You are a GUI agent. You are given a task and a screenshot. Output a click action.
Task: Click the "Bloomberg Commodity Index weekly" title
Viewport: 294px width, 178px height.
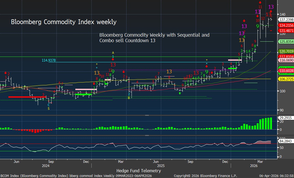(x=64, y=22)
